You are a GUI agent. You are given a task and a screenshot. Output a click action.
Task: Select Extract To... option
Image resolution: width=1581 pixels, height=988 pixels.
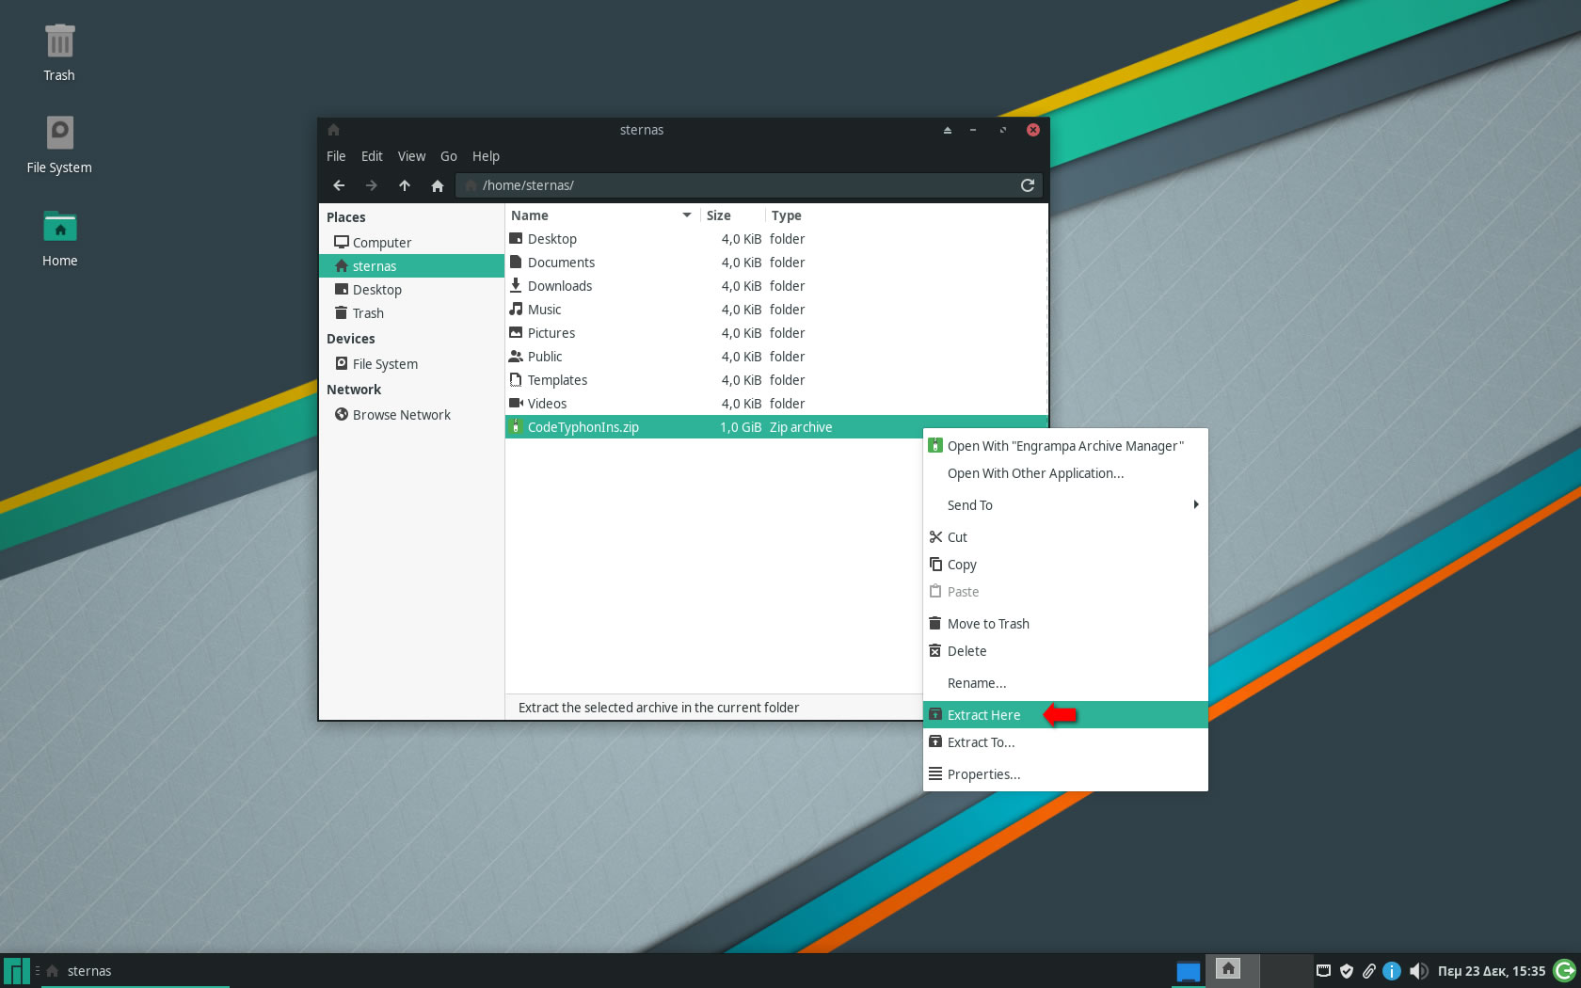(981, 742)
